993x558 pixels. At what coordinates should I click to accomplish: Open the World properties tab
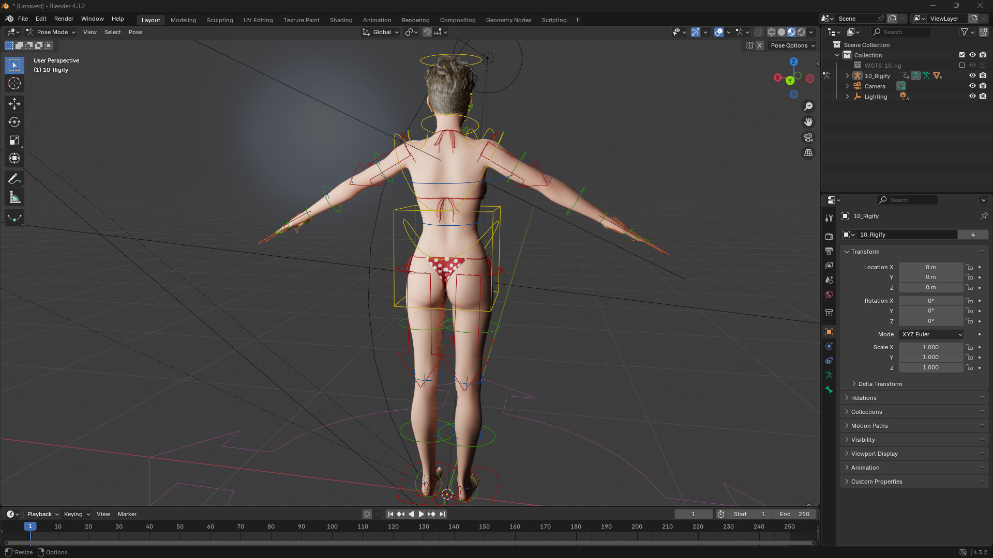click(829, 294)
